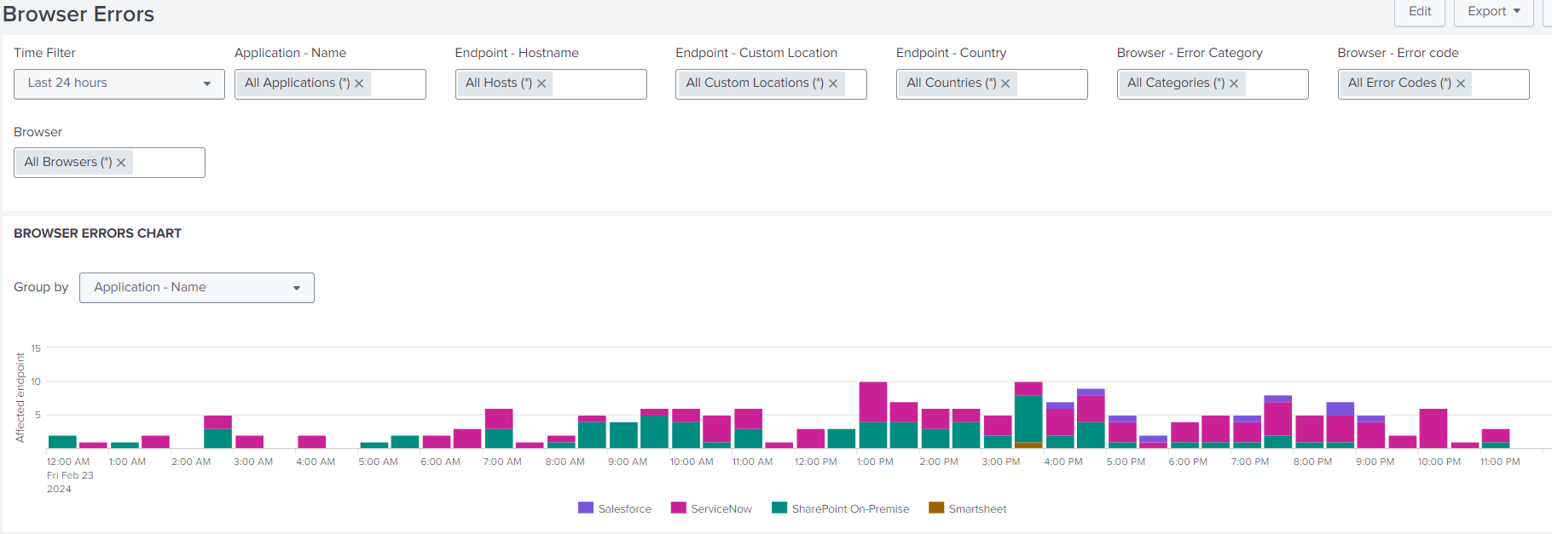Open the Time Filter dropdown
1552x534 pixels.
(x=119, y=83)
